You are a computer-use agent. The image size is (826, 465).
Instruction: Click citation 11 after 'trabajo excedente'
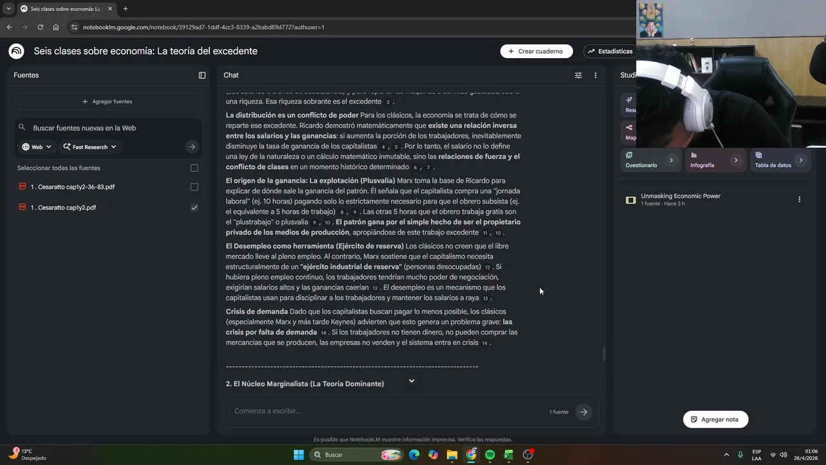(x=485, y=233)
